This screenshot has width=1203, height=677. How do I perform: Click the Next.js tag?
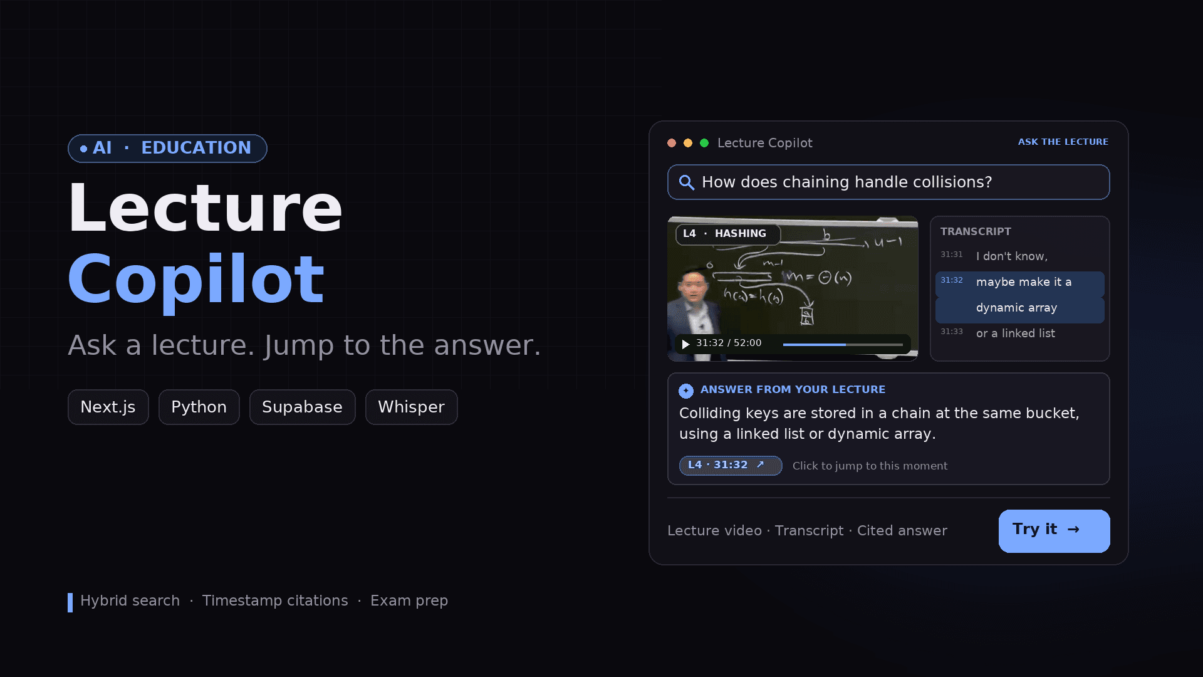(108, 407)
